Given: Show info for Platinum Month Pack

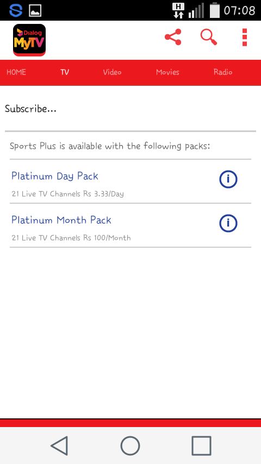Looking at the screenshot, I should click(x=228, y=223).
